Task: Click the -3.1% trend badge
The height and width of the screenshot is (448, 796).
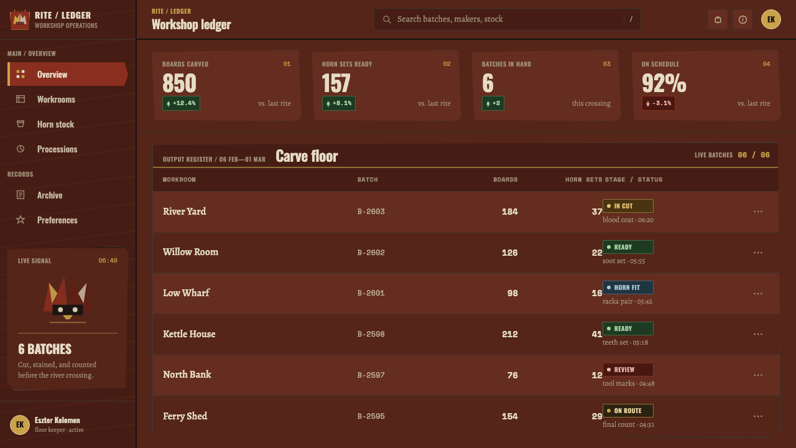Action: [x=659, y=103]
